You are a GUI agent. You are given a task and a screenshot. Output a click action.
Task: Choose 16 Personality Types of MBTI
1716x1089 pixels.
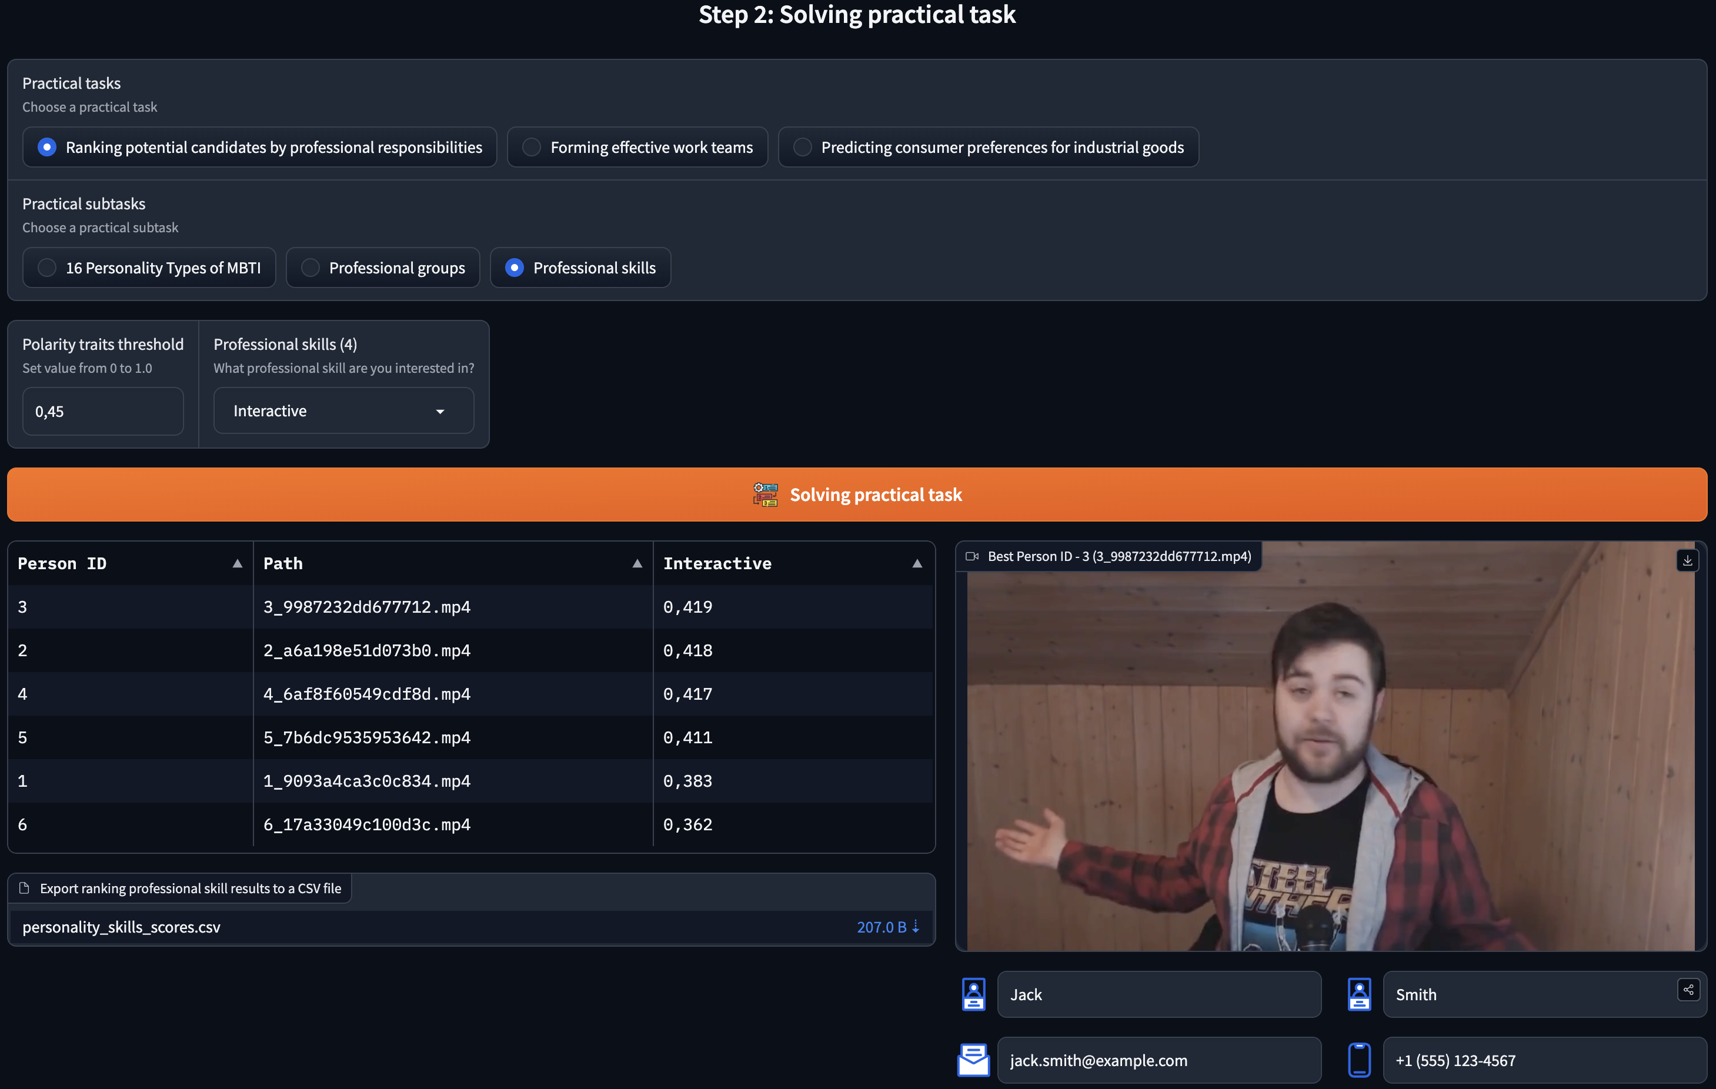47,268
